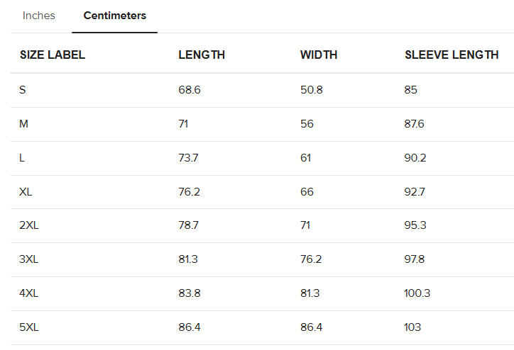Click the 68.6 length value for S
Image resolution: width=514 pixels, height=350 pixels.
(x=190, y=90)
